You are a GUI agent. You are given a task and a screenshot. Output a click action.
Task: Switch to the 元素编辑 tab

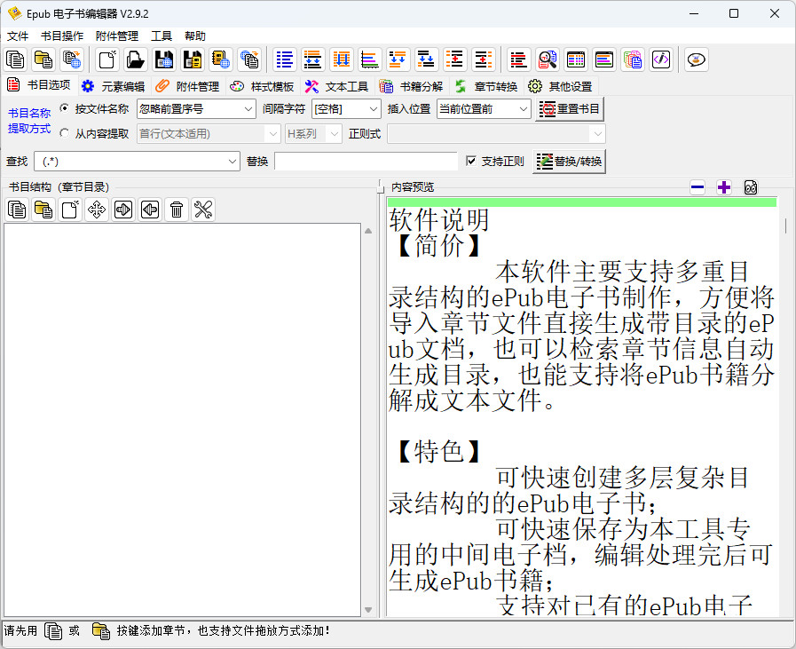(114, 86)
